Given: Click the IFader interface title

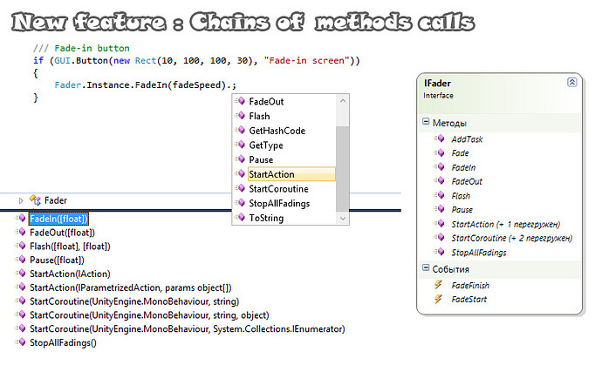Looking at the screenshot, I should pyautogui.click(x=437, y=84).
